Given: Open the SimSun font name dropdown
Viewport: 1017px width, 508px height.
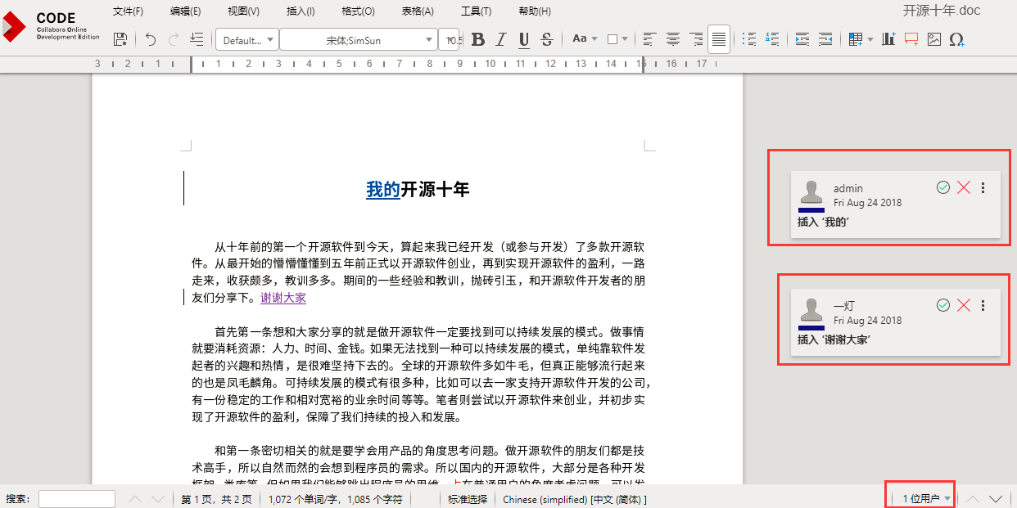Looking at the screenshot, I should pos(359,40).
